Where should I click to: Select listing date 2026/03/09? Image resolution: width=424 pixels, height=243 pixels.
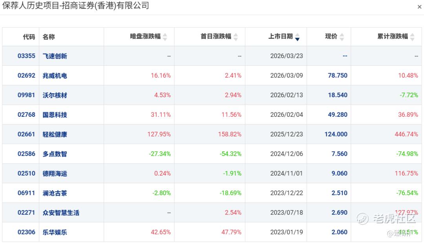coord(287,75)
